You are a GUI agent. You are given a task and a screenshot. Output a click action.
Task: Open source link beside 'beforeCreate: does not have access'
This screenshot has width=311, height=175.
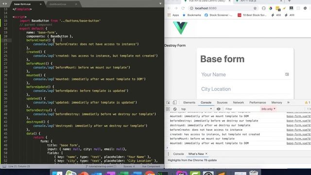(299, 130)
